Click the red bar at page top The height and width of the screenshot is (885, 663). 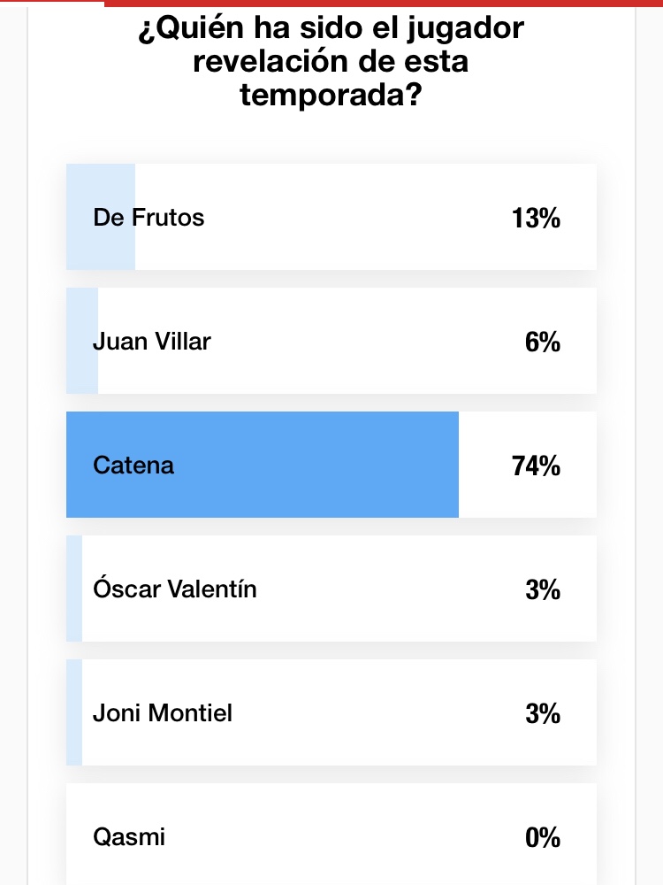pos(380,3)
